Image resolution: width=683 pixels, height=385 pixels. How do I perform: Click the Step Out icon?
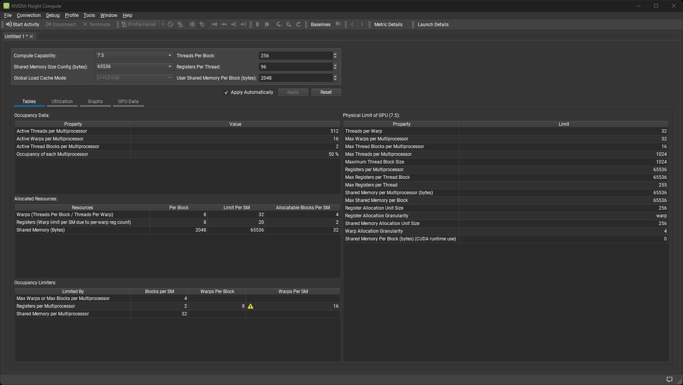pos(299,25)
